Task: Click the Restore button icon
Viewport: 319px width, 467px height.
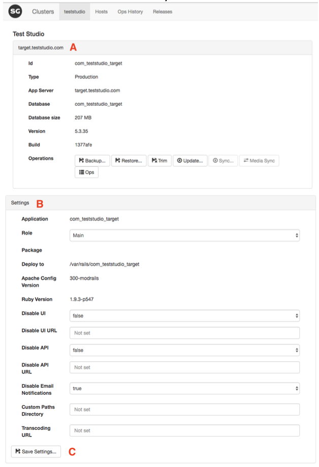Action: 118,161
